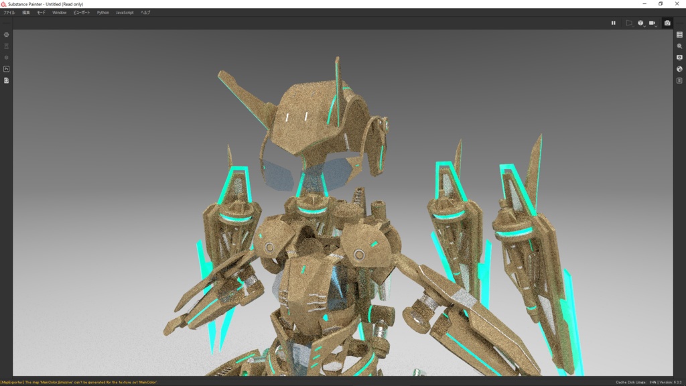Select the display settings monitor icon
The height and width of the screenshot is (386, 686).
coord(679,58)
